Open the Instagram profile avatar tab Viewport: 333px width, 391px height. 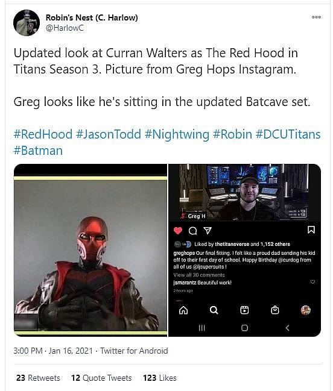305,310
